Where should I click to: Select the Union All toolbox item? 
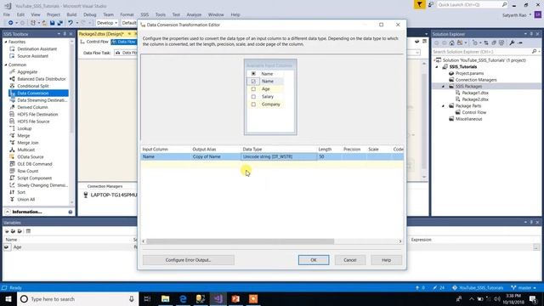pos(26,199)
